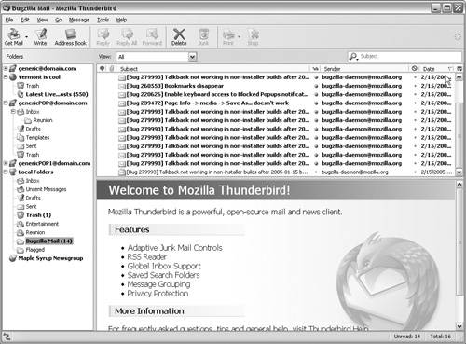Toggle read status of Bug 239472 message
The width and height of the screenshot is (466, 344).
[x=316, y=103]
